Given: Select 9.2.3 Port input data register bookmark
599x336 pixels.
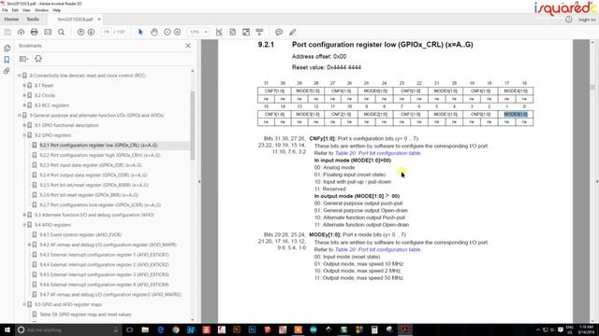Looking at the screenshot, I should click(x=91, y=165).
